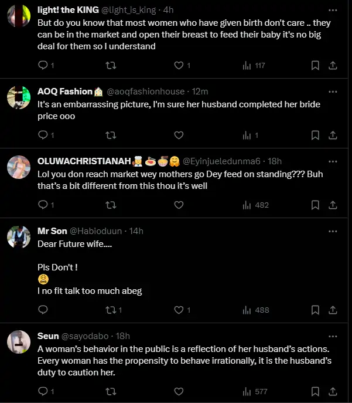Open more options for AOQ Fashion's tweet
Image resolution: width=352 pixels, height=403 pixels.
click(x=332, y=92)
